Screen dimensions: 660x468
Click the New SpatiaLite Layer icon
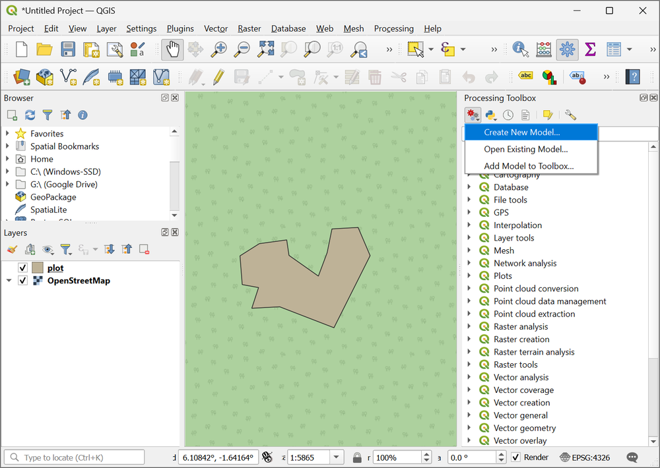click(x=91, y=77)
